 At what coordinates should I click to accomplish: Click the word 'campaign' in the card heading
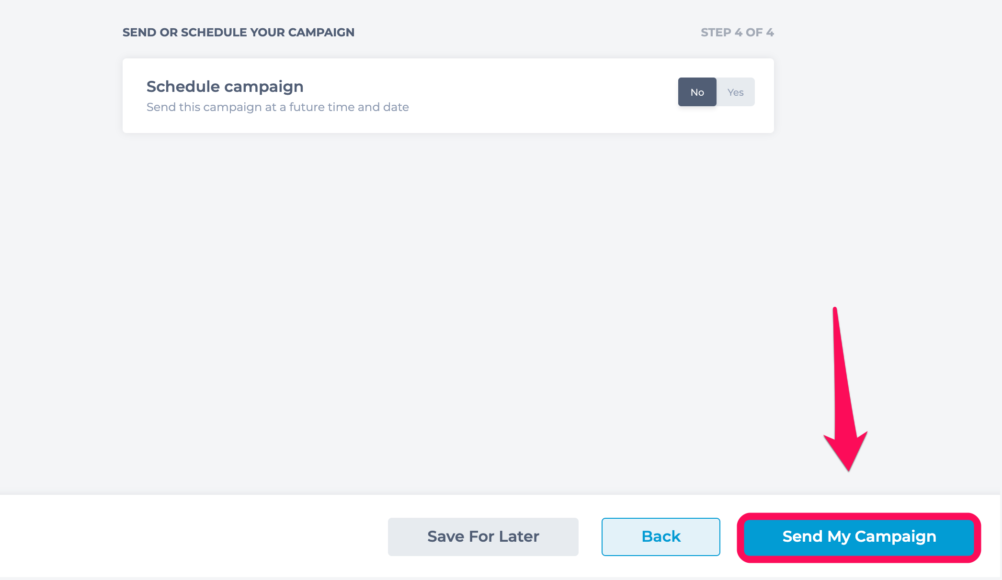coord(264,88)
